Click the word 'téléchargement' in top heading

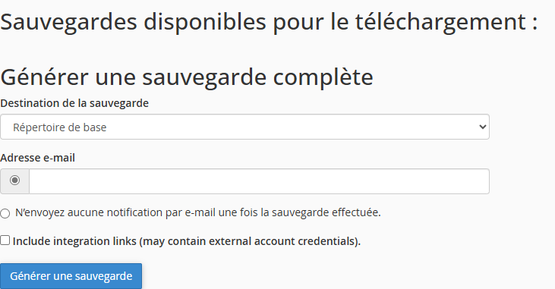(x=440, y=22)
